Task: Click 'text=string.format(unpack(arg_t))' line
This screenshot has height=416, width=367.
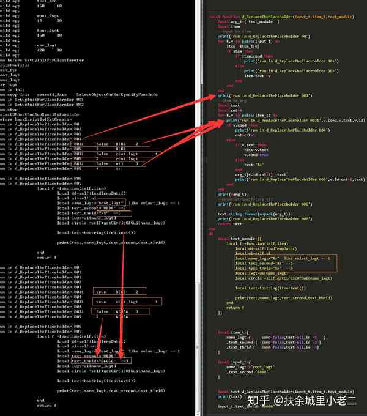Action: (254, 214)
